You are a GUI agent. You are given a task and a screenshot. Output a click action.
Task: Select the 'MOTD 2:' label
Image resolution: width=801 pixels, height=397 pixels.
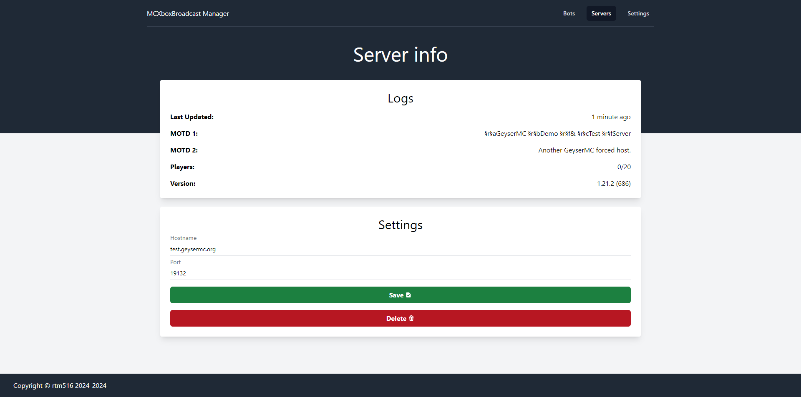tap(184, 150)
